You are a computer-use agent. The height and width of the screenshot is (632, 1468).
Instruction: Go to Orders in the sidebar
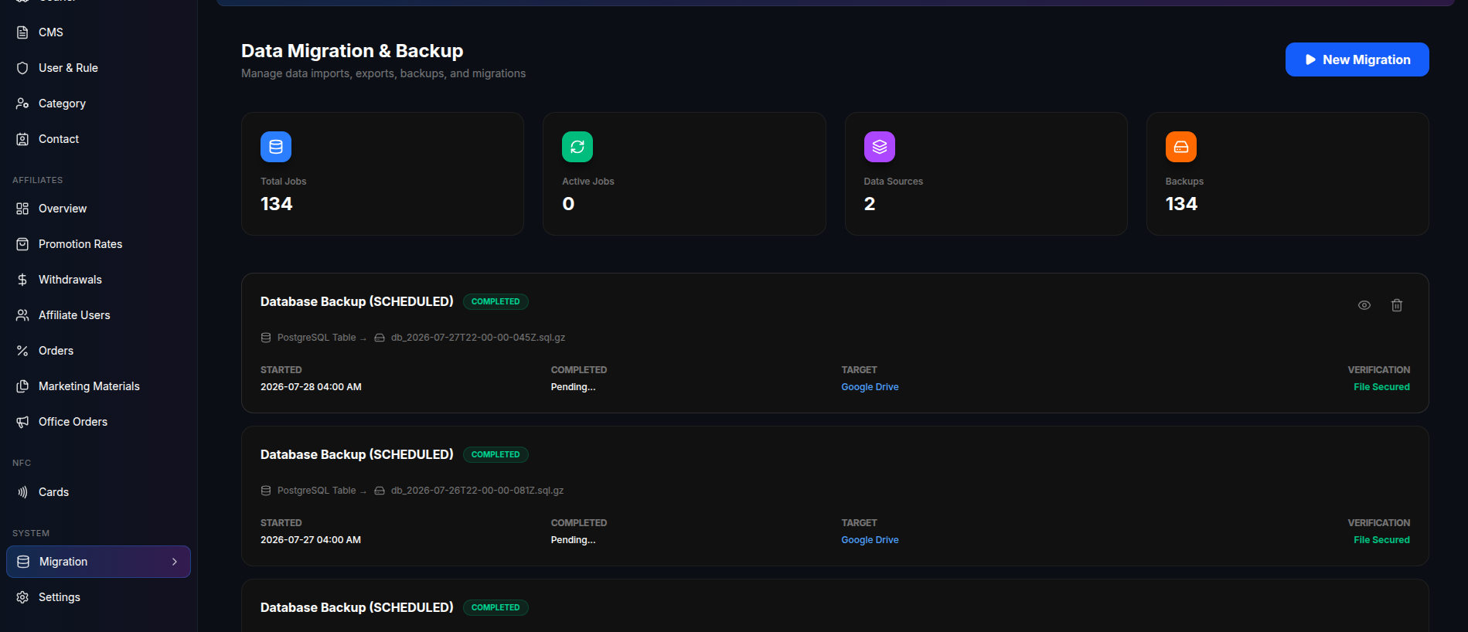pos(99,351)
